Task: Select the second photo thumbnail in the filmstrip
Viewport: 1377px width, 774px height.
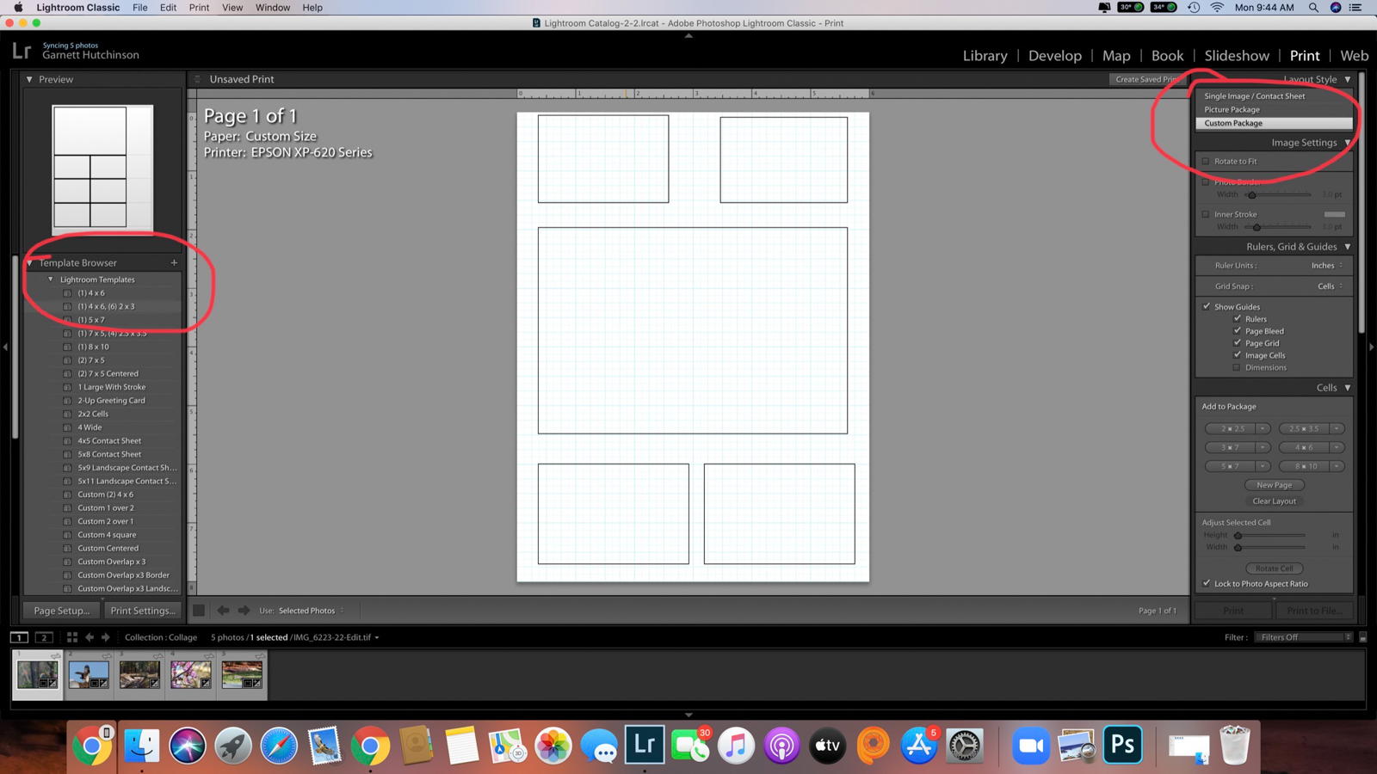Action: click(x=89, y=674)
